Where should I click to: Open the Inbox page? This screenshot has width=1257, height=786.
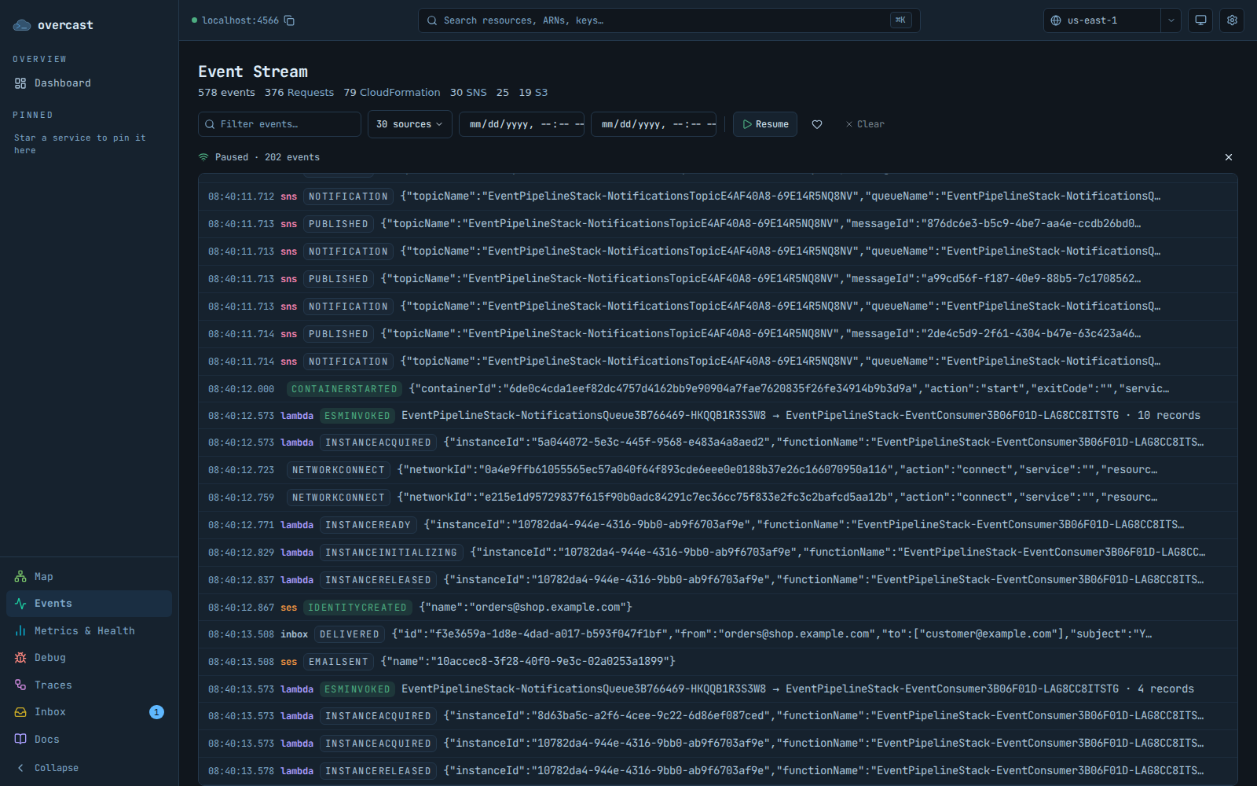pyautogui.click(x=89, y=712)
